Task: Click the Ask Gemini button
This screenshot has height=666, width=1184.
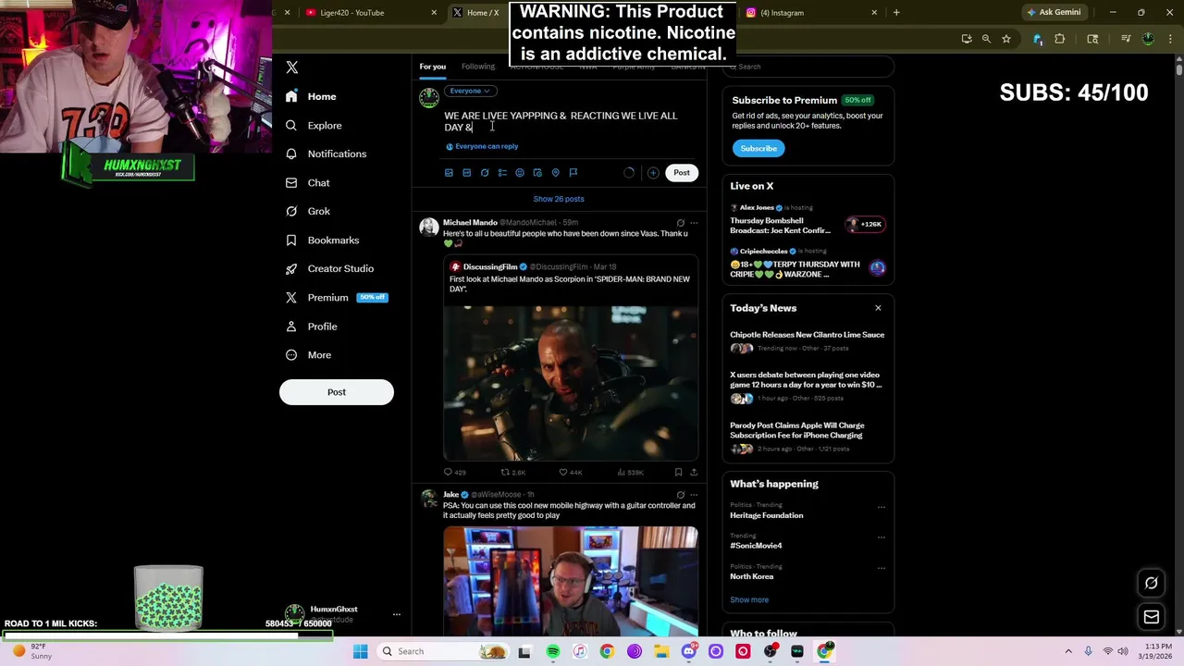Action: click(x=1053, y=12)
